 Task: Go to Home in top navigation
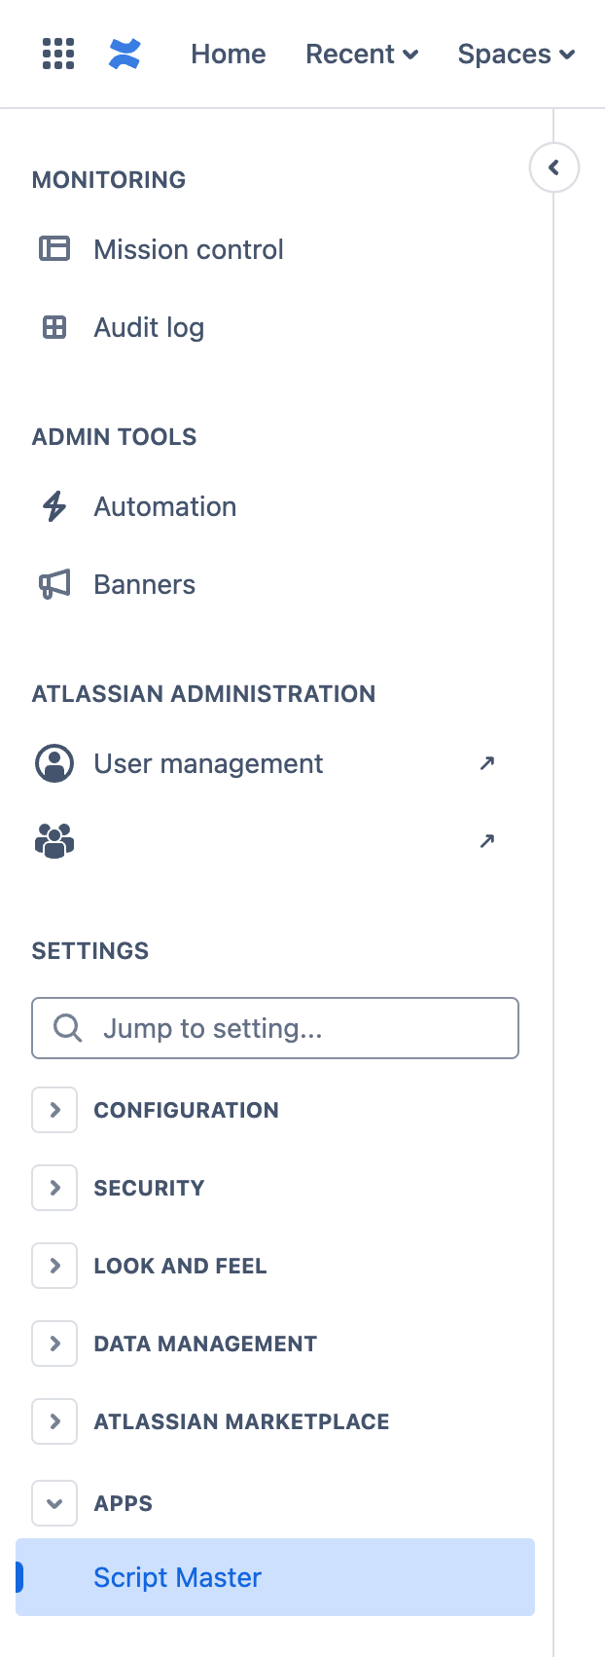[x=229, y=55]
